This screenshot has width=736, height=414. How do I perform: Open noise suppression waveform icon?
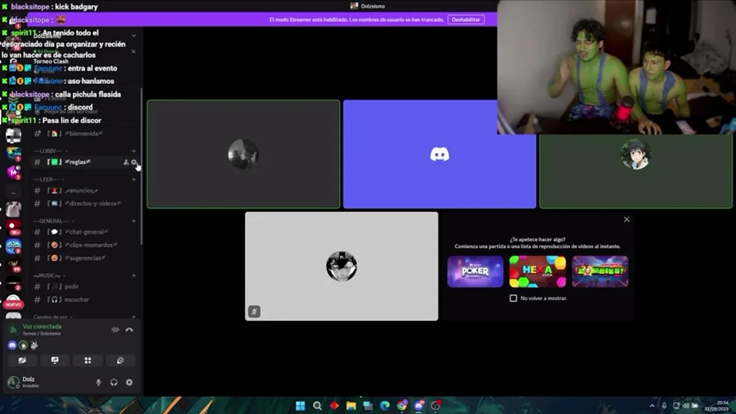115,330
